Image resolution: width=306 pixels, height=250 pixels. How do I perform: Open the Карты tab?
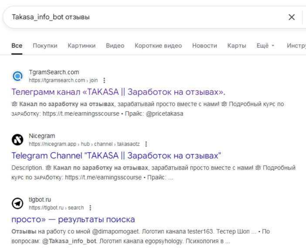(x=237, y=46)
